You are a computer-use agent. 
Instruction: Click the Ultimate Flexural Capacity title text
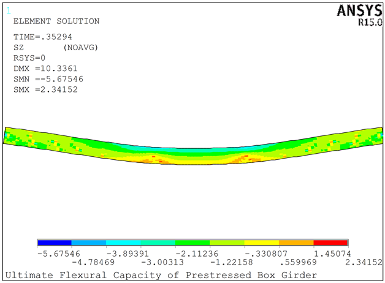(161, 274)
